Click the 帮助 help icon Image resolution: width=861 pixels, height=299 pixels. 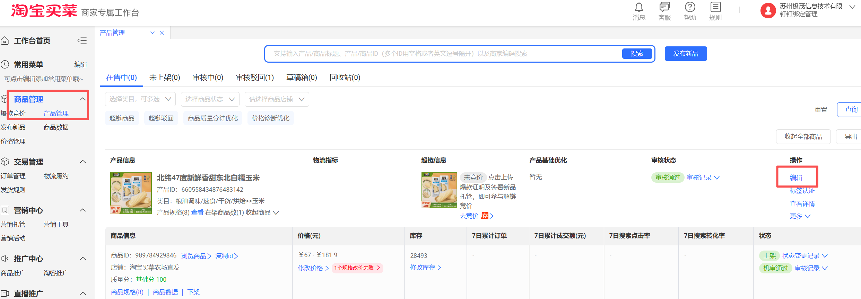click(x=690, y=7)
